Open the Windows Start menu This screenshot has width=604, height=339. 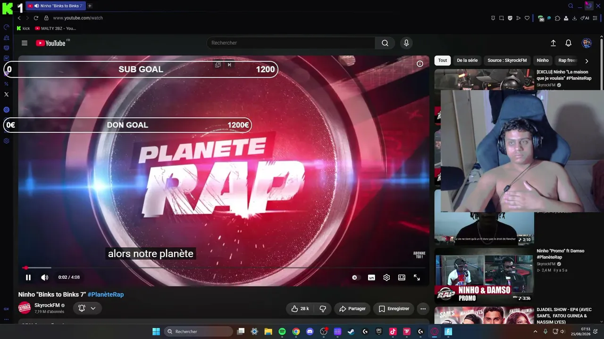click(156, 331)
